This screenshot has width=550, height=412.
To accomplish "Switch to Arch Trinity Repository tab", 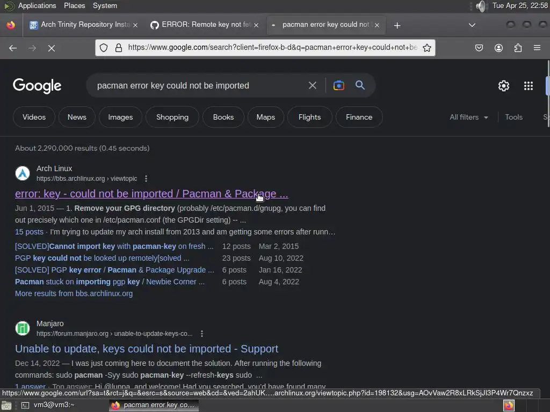I will [83, 25].
